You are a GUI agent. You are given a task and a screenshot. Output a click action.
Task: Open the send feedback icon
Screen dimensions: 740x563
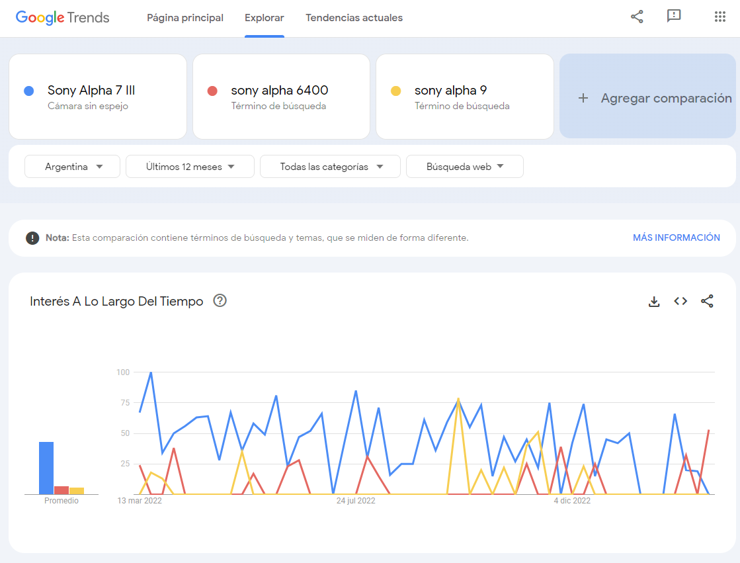tap(673, 16)
